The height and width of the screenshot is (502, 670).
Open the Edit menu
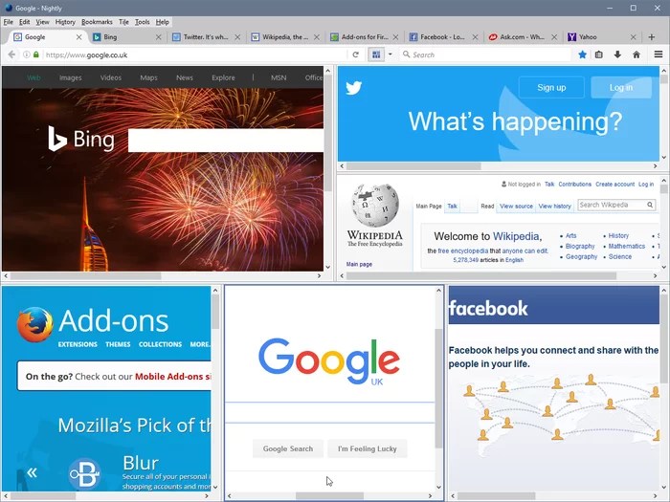coord(24,22)
